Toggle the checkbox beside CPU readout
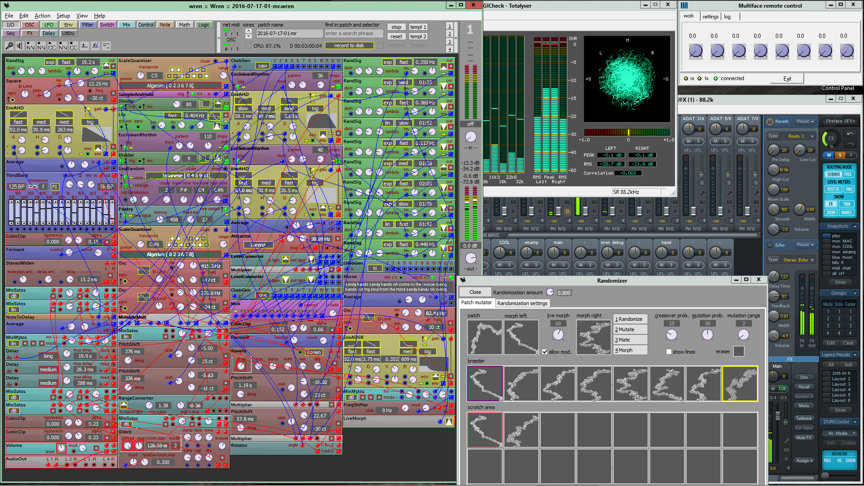The width and height of the screenshot is (864, 486). click(x=248, y=45)
